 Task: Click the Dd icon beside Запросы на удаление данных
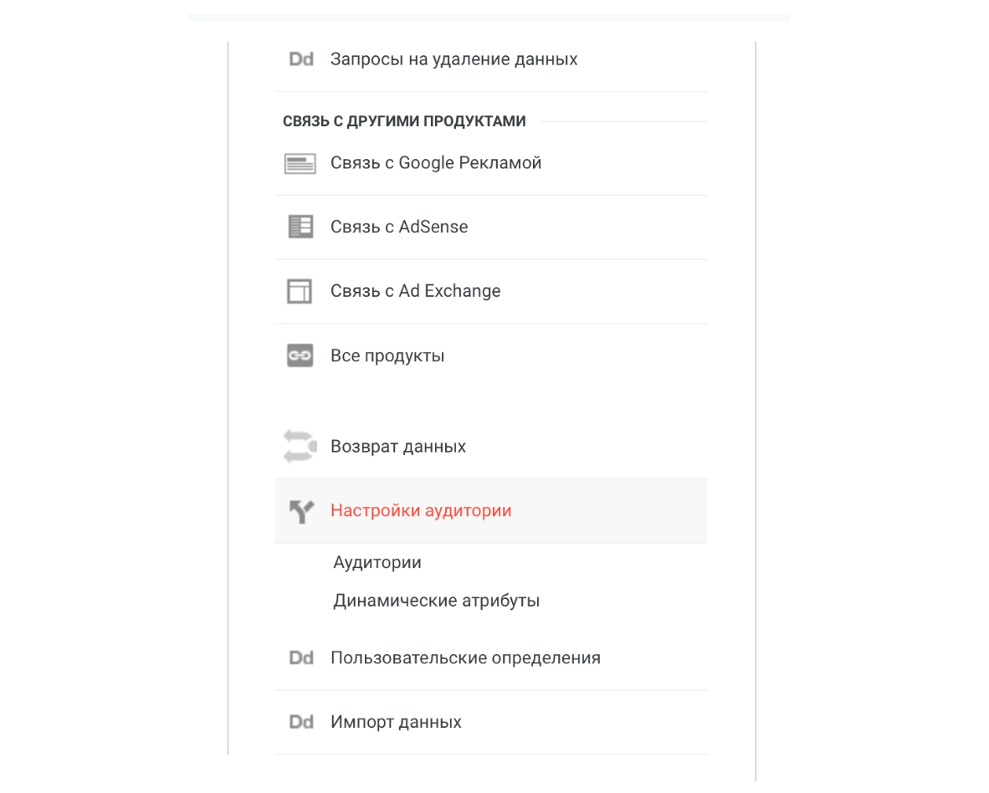coord(301,59)
